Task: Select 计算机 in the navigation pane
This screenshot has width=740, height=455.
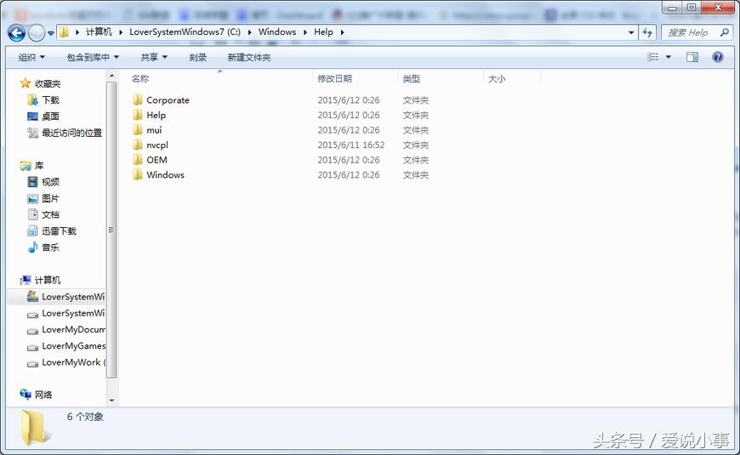Action: pos(48,281)
